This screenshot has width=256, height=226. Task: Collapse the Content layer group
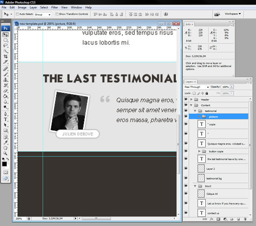(191, 105)
